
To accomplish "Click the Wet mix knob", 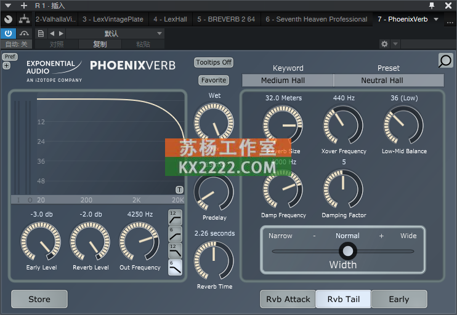I will coord(214,122).
